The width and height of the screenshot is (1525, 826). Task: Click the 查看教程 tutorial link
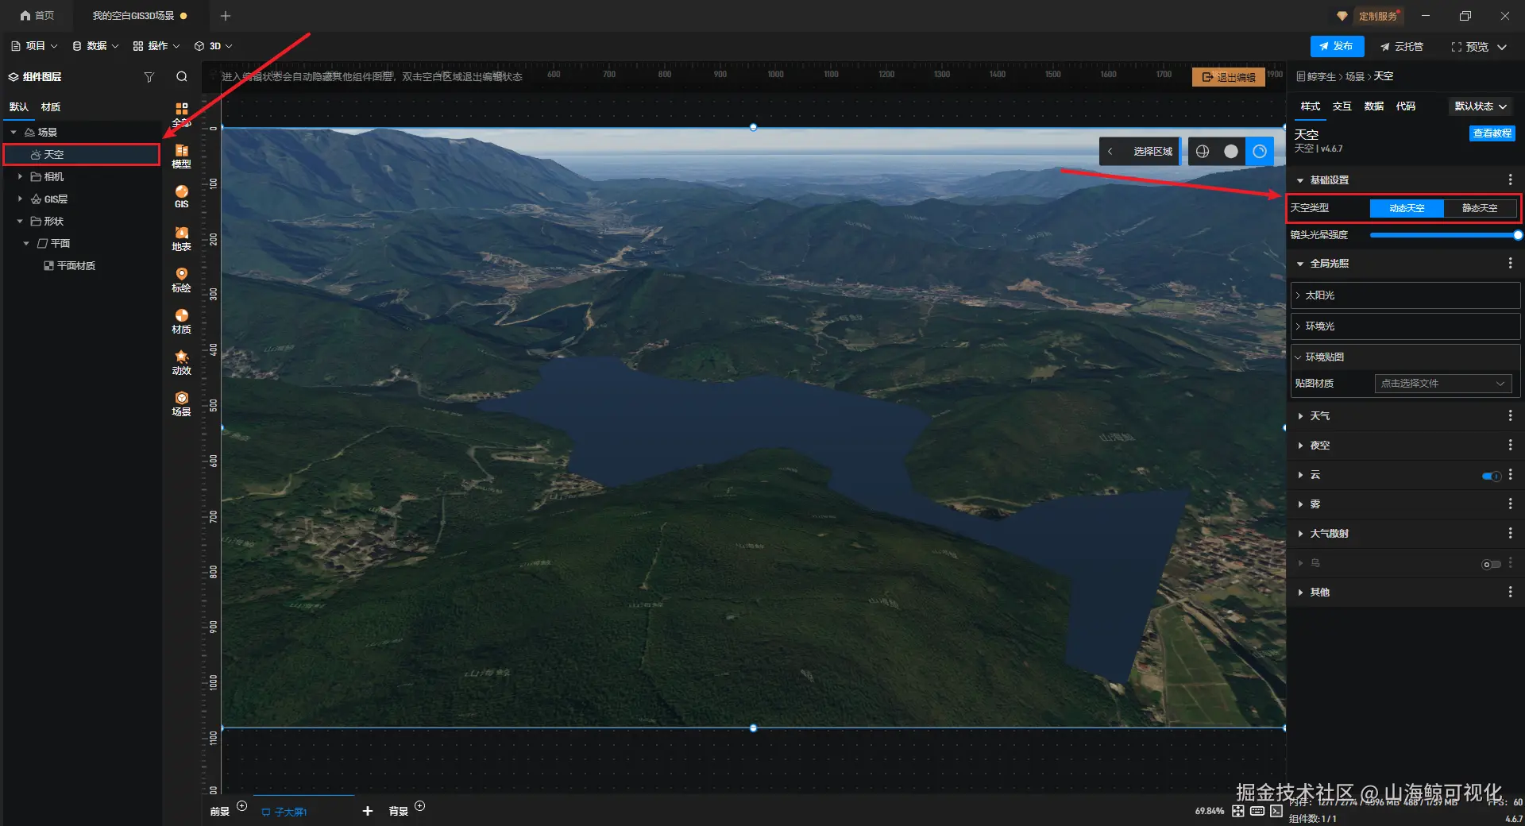pyautogui.click(x=1492, y=133)
